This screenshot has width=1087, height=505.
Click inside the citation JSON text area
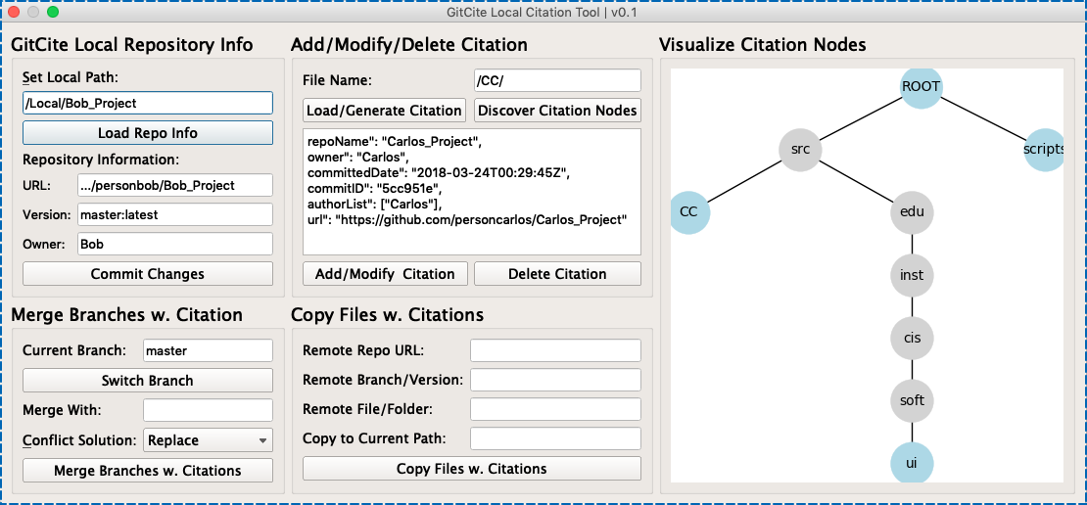coord(472,191)
